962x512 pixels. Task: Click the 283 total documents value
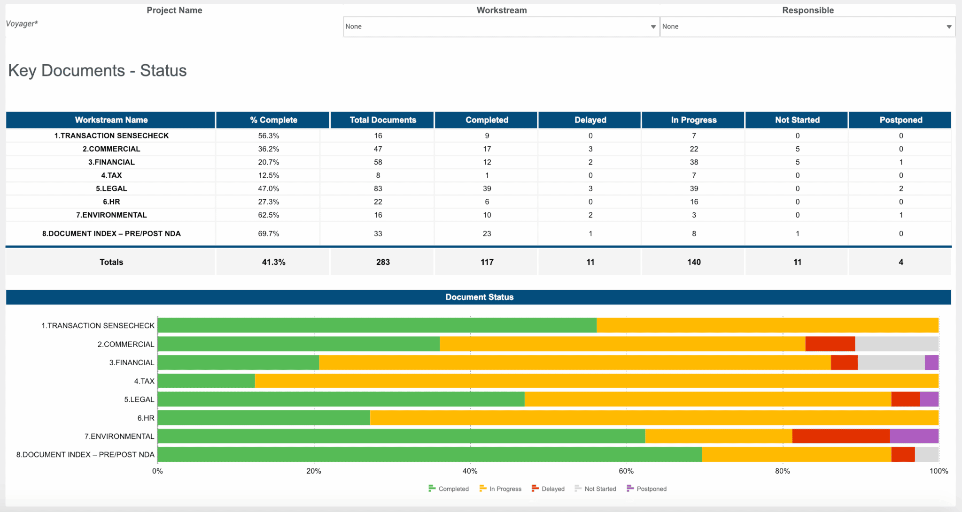383,262
